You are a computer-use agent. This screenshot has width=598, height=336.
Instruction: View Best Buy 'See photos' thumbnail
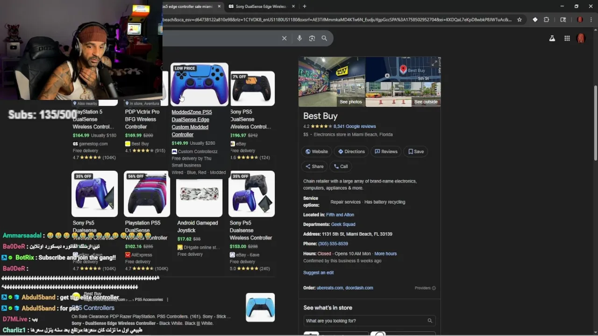(332, 82)
